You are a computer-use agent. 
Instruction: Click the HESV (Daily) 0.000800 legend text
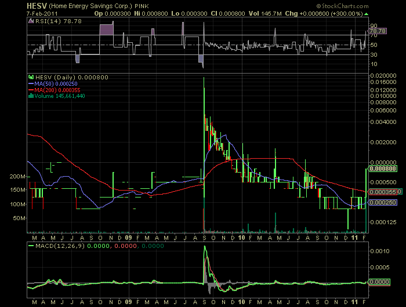tap(72, 77)
